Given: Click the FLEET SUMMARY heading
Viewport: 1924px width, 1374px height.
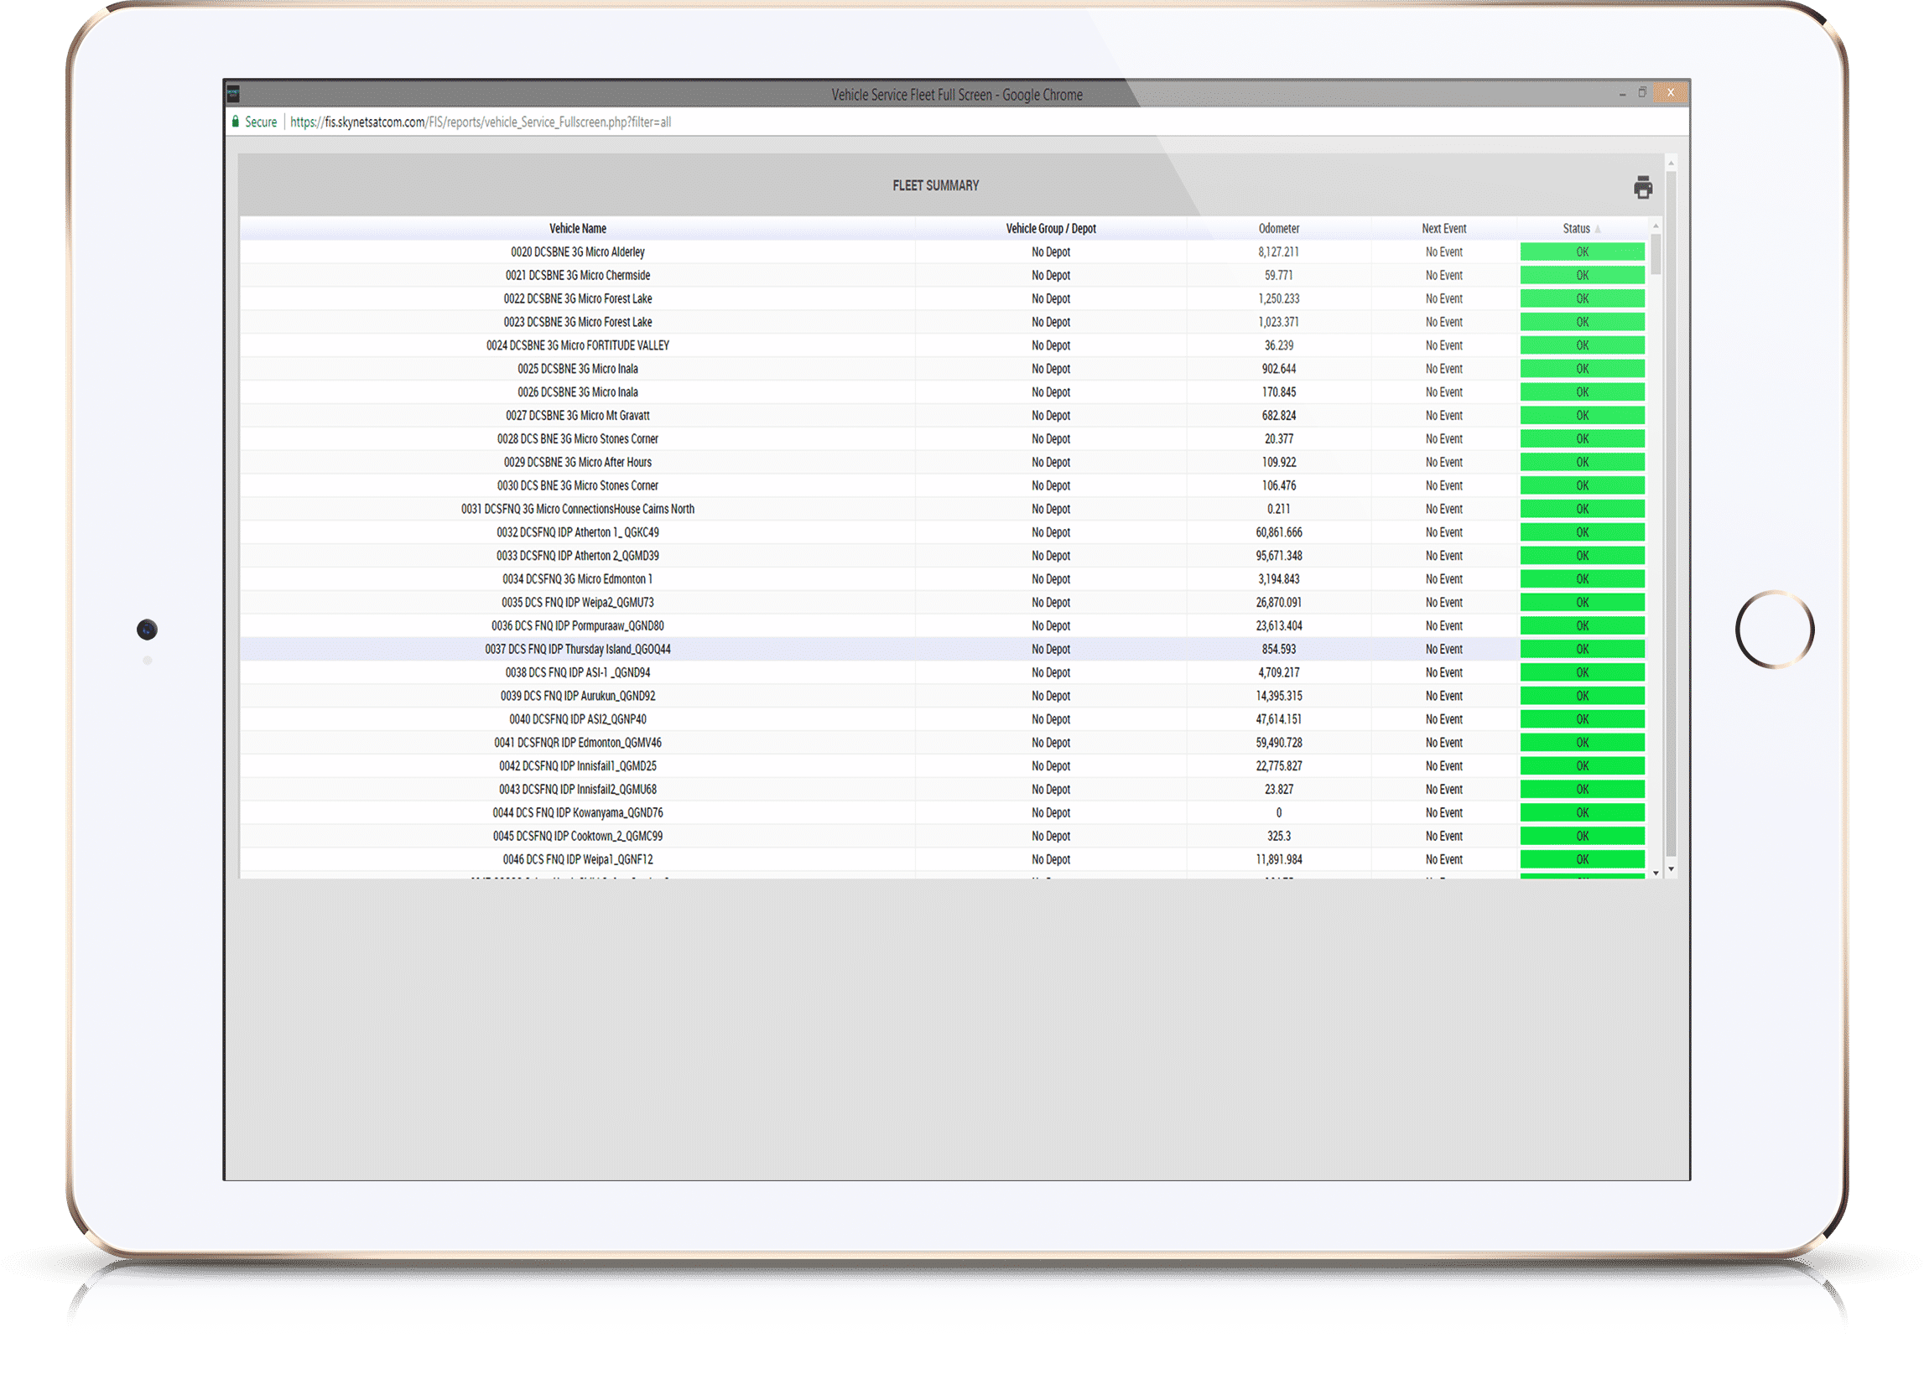Looking at the screenshot, I should 935,185.
